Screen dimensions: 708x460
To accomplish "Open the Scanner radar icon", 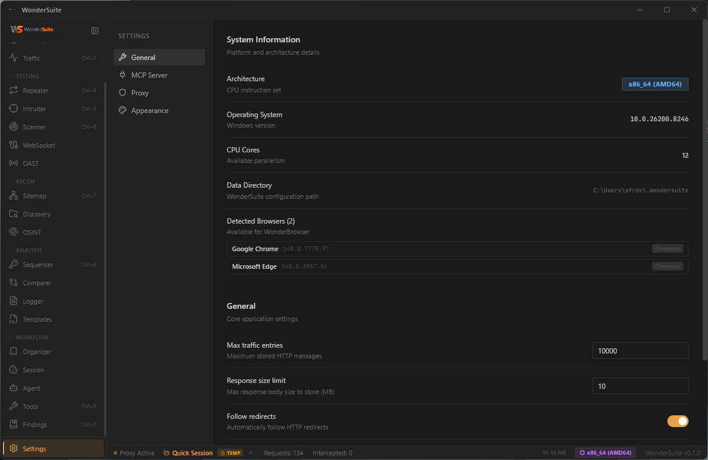I will coord(14,127).
